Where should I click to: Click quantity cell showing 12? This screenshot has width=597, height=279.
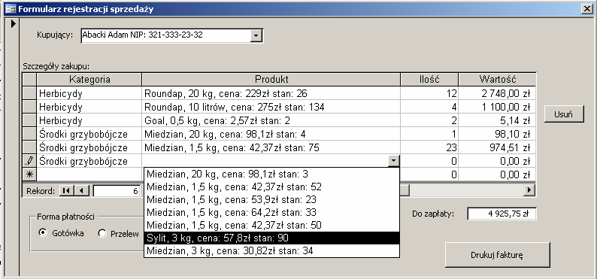[x=429, y=93]
